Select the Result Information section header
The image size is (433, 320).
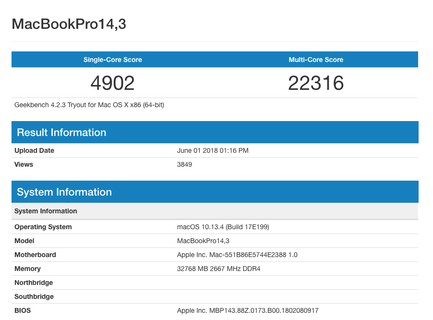click(215, 132)
